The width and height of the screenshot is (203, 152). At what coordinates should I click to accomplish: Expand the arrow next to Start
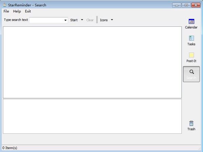click(82, 20)
